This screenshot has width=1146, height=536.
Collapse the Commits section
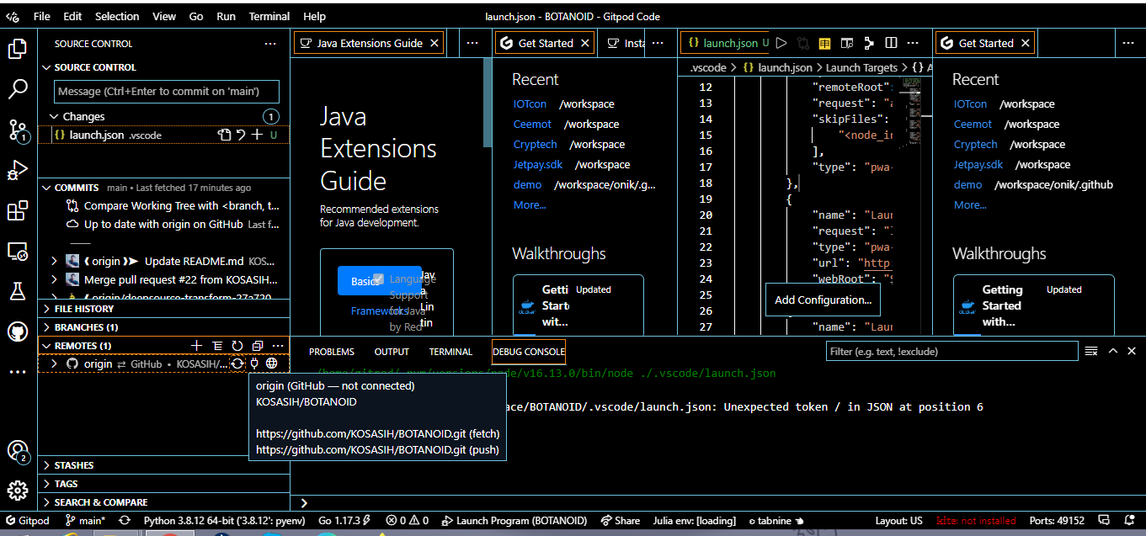click(46, 188)
